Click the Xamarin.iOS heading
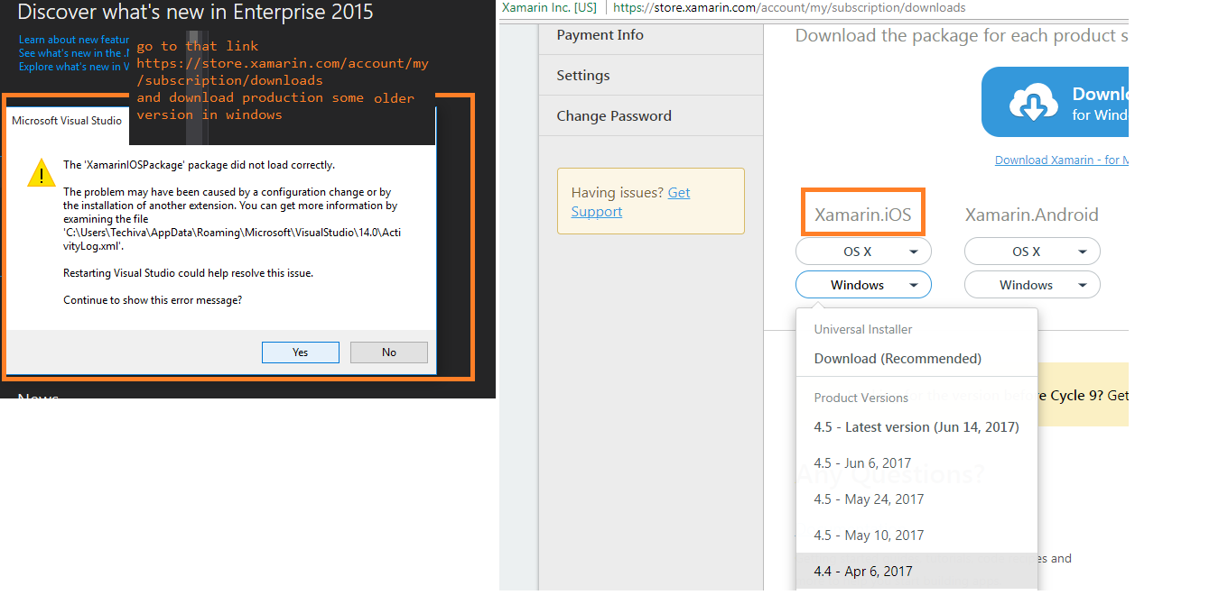 tap(863, 215)
